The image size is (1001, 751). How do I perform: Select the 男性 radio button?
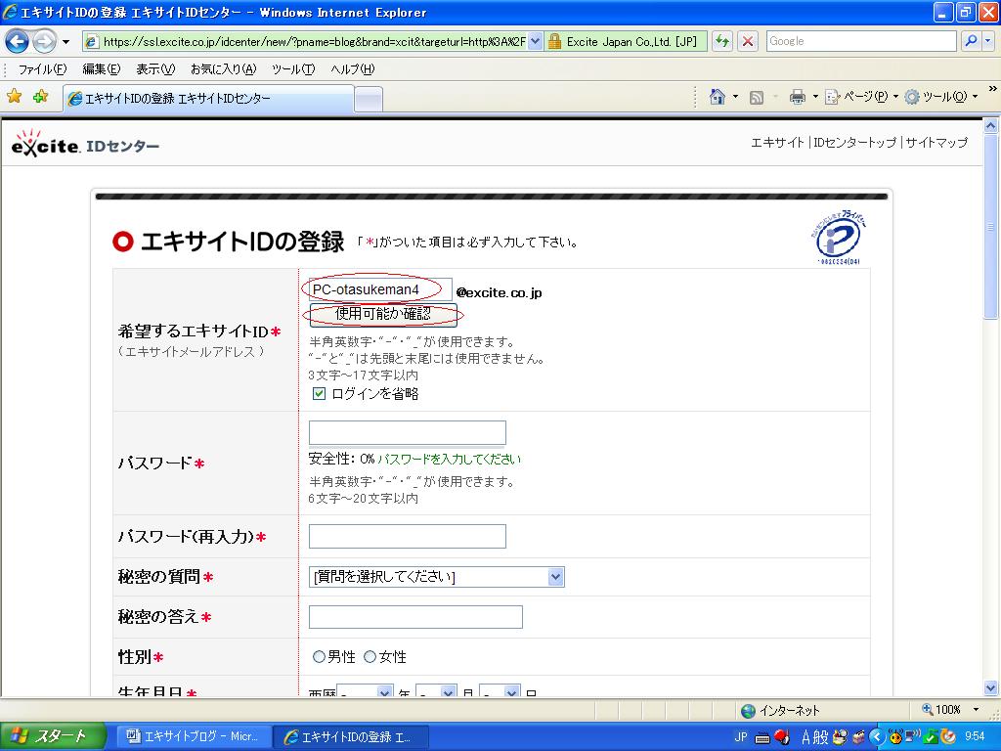[x=319, y=656]
